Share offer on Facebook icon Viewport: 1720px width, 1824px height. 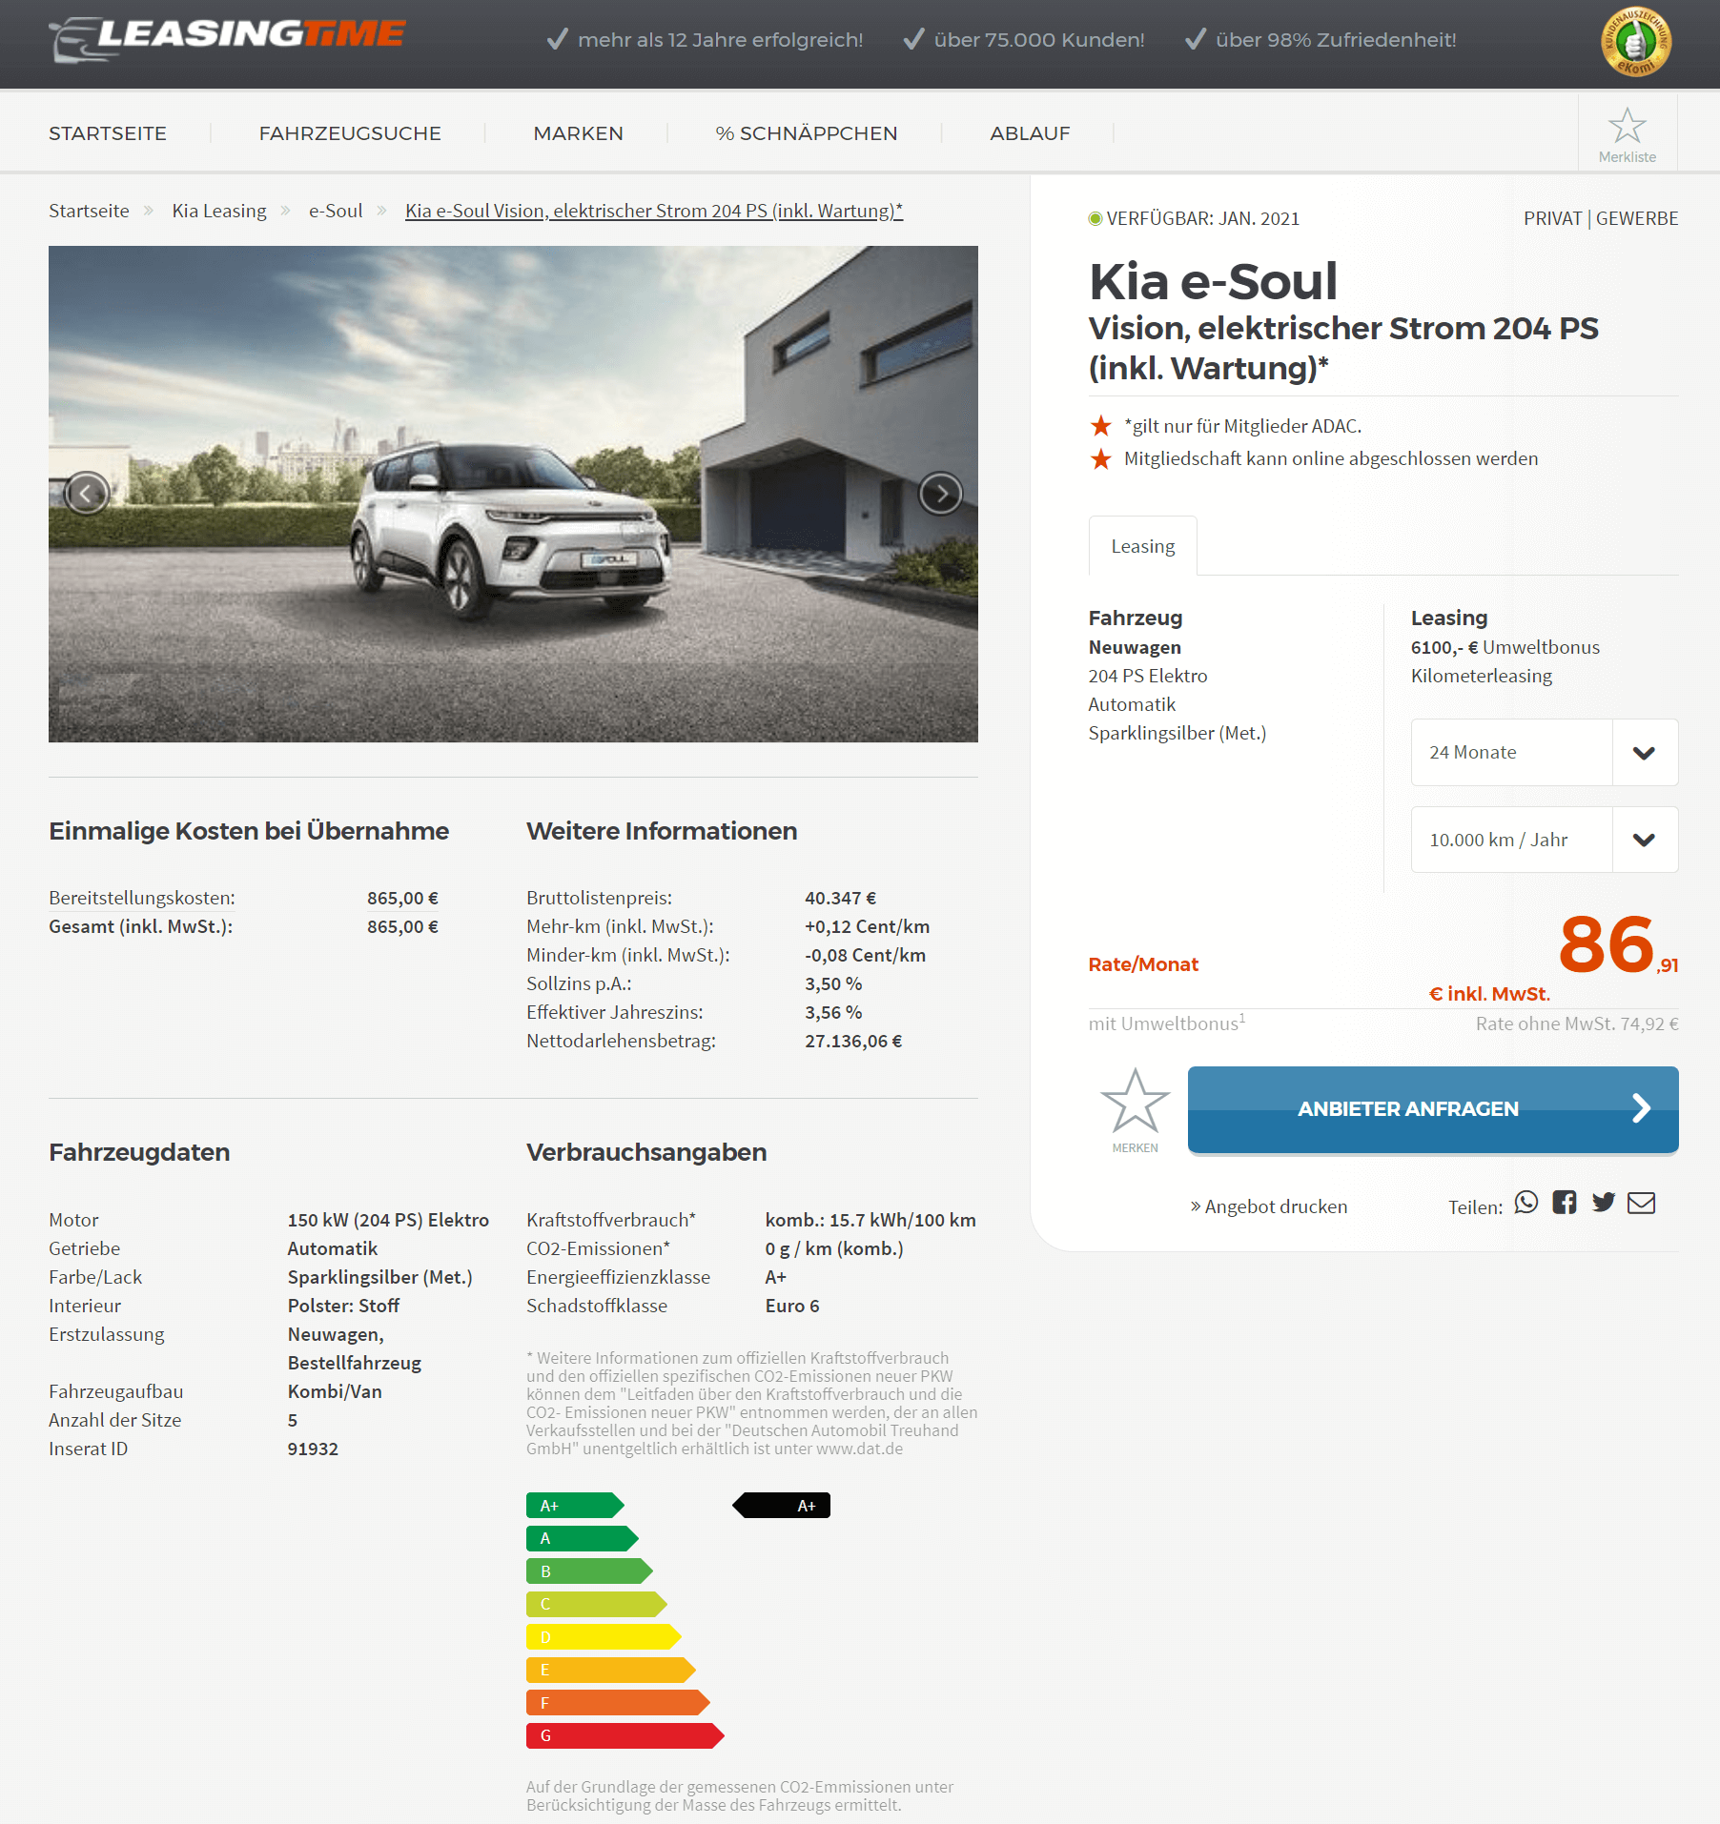(1564, 1203)
